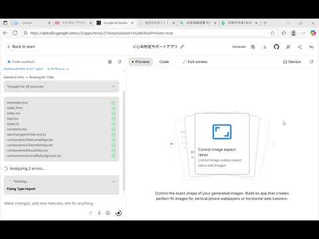The height and width of the screenshot is (239, 319).
Task: Open the Copilot icon in browser toolbar
Action: (x=313, y=33)
